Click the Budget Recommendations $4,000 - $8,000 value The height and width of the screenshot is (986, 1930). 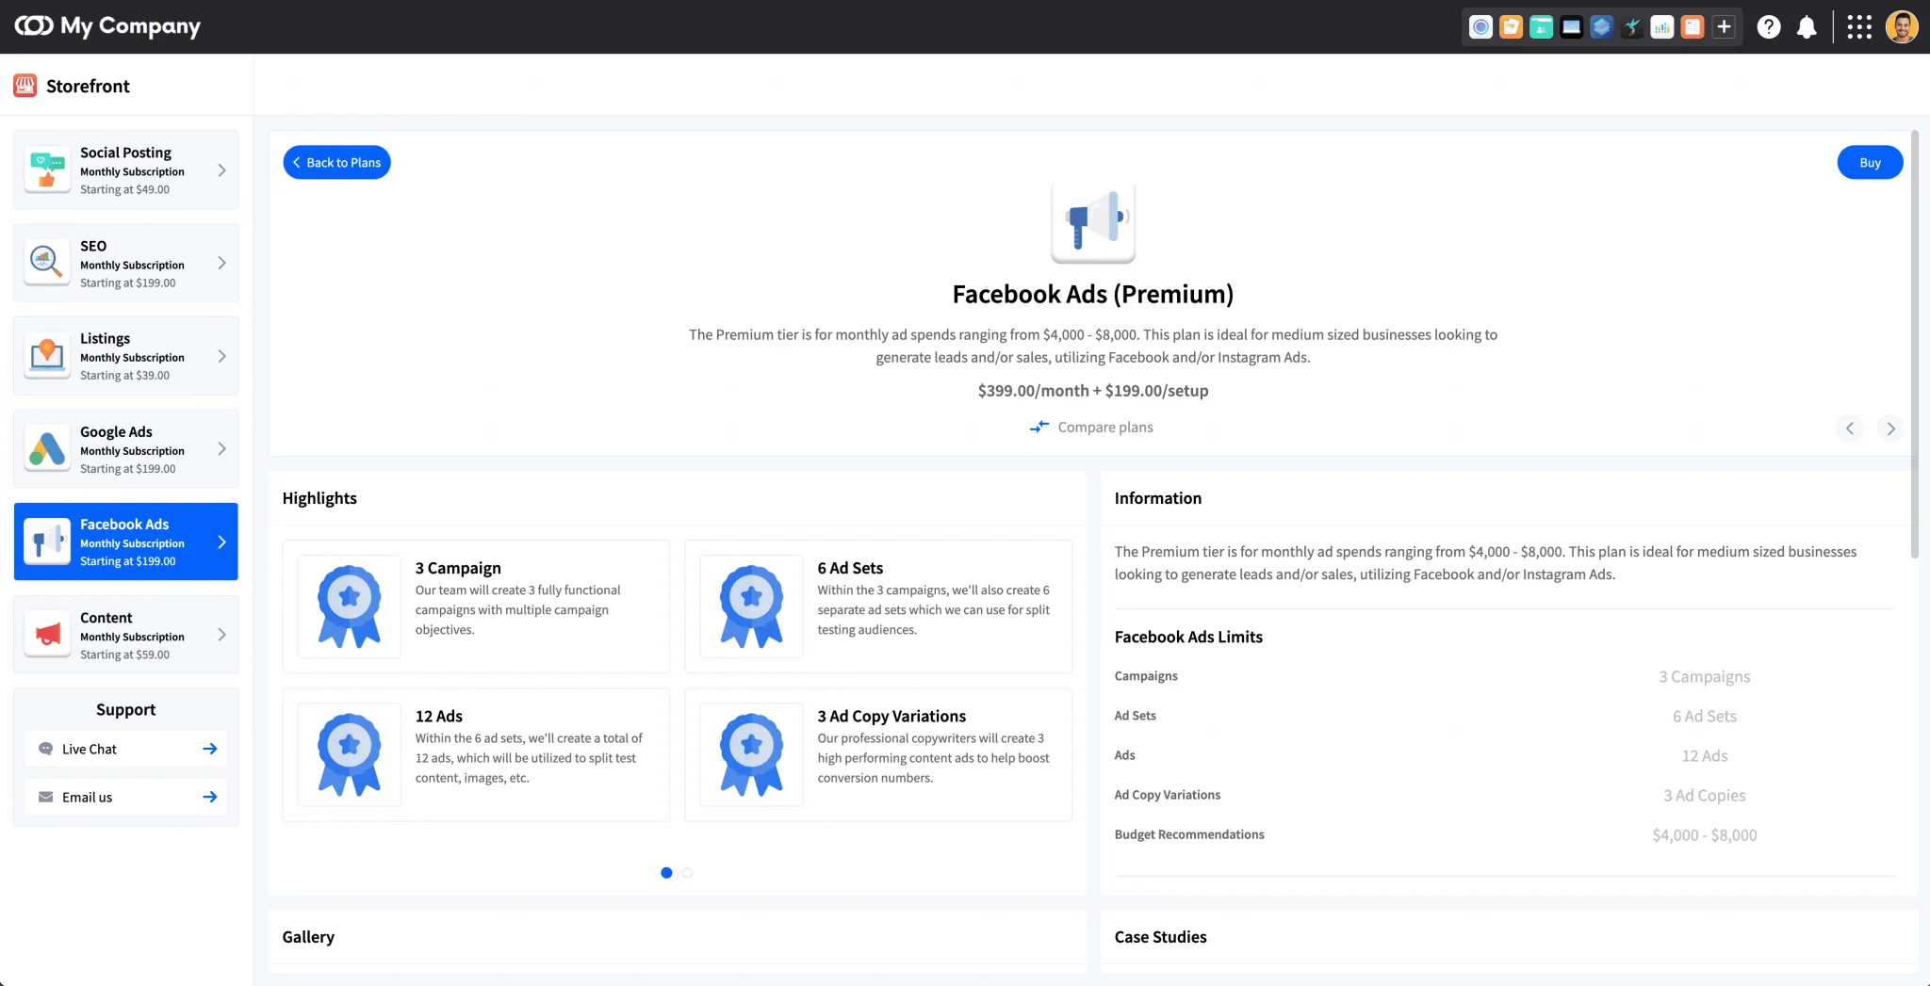1705,835
